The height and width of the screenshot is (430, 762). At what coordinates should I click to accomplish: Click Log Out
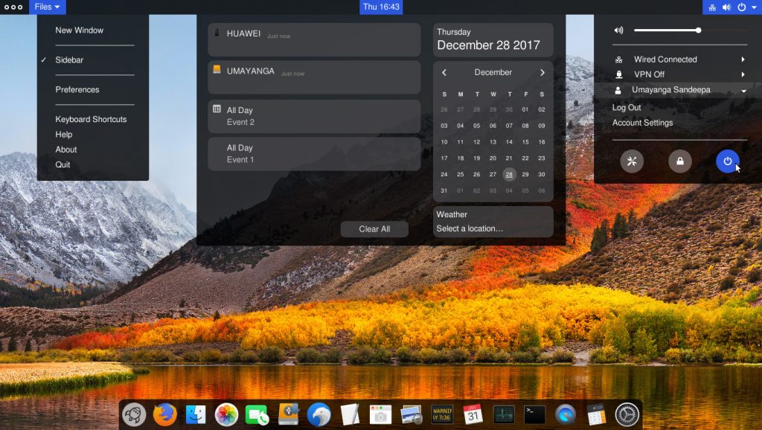click(627, 108)
